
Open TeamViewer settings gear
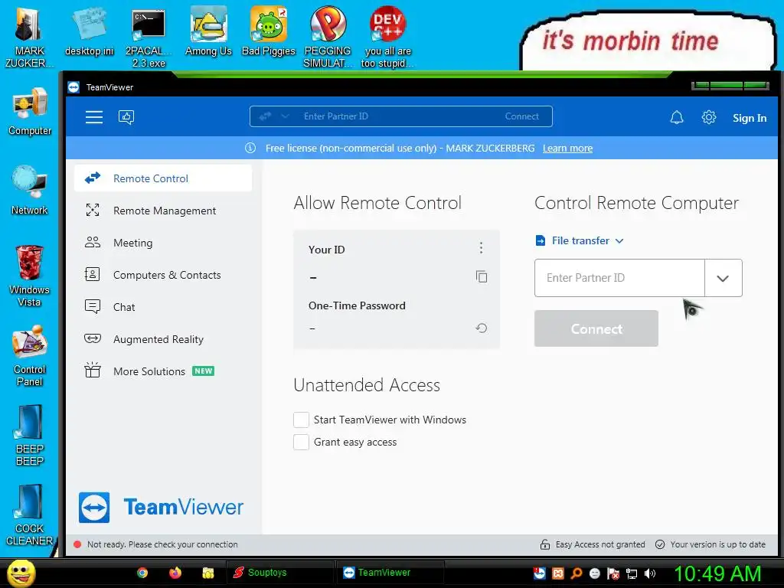pos(708,117)
